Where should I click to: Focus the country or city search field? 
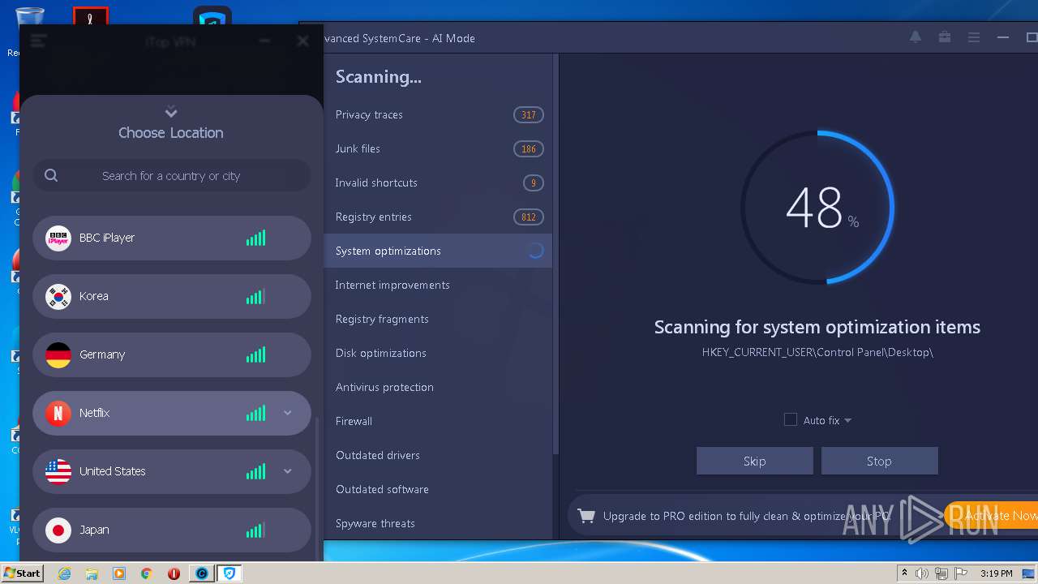tap(171, 175)
